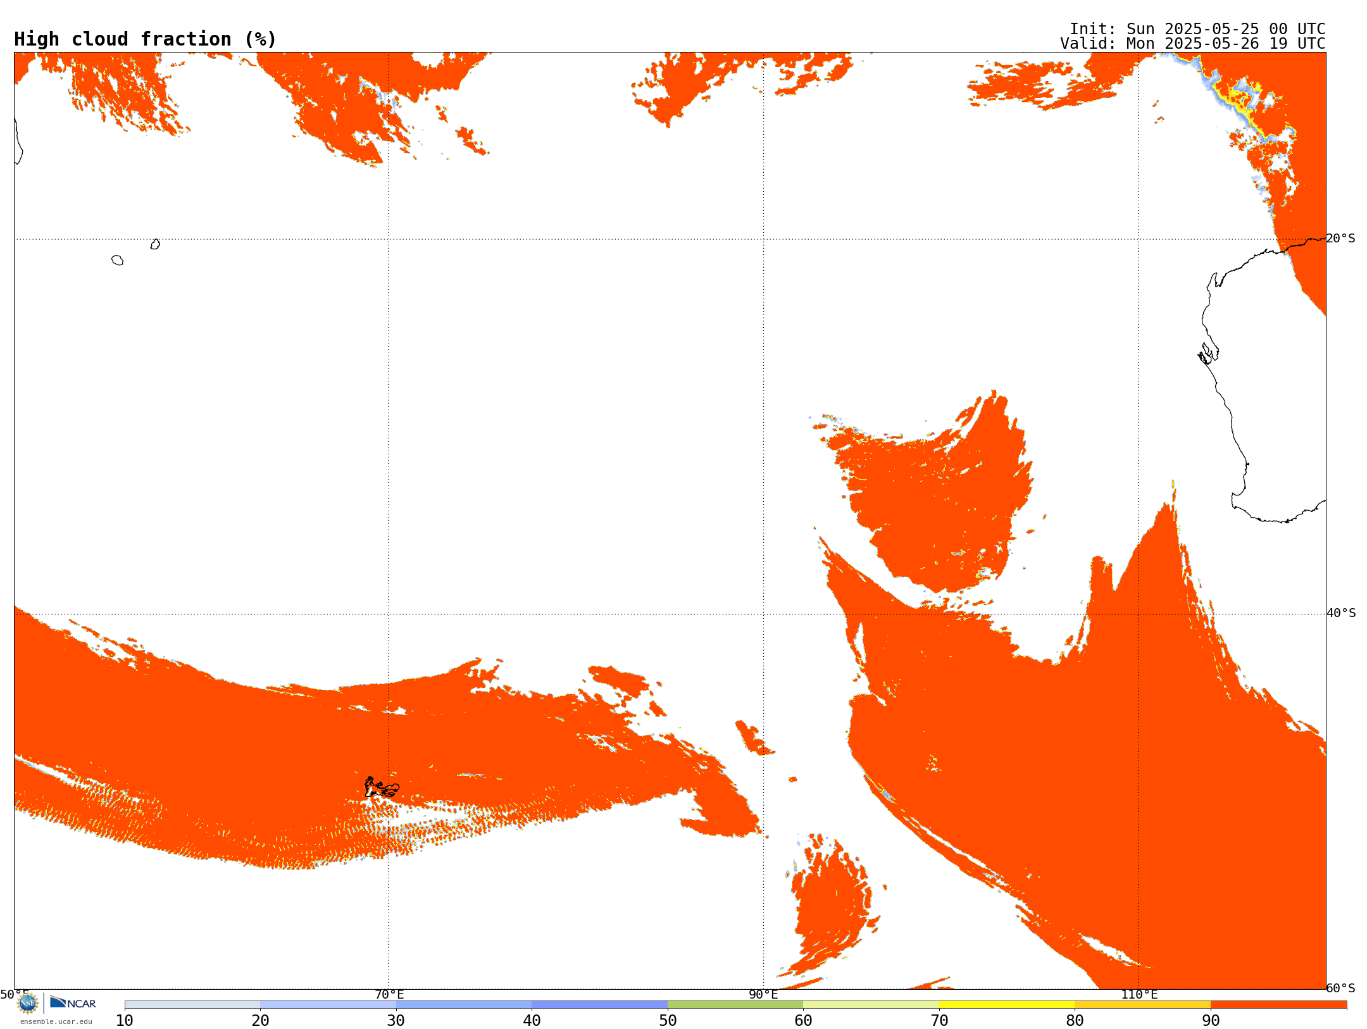Select the 70–80 bright yellow colorbar segment
Viewport: 1367px width, 1029px height.
pyautogui.click(x=1007, y=1005)
